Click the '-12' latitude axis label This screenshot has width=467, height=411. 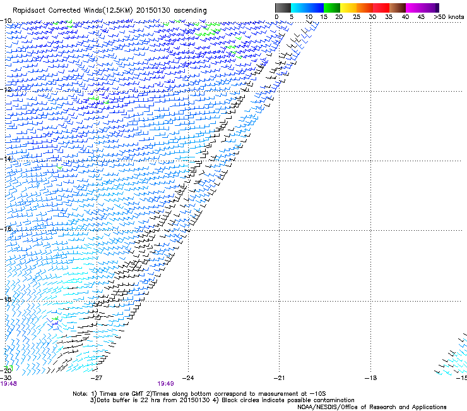pos(6,89)
